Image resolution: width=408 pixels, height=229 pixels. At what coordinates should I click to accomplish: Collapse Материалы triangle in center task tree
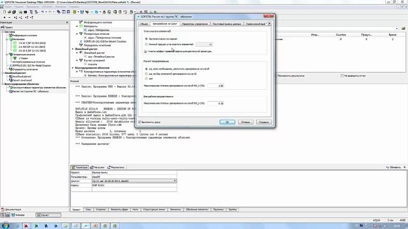point(77,26)
